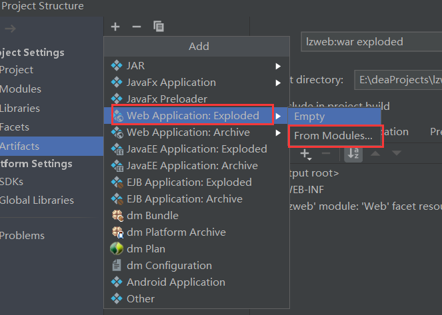
Task: Open Modules in Project Settings
Action: coord(21,89)
